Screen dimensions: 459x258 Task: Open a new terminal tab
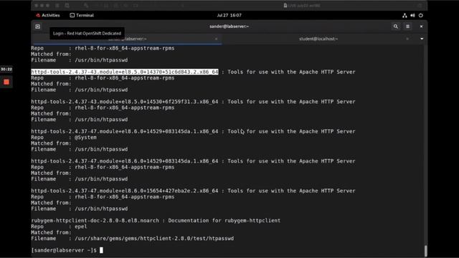[x=38, y=27]
